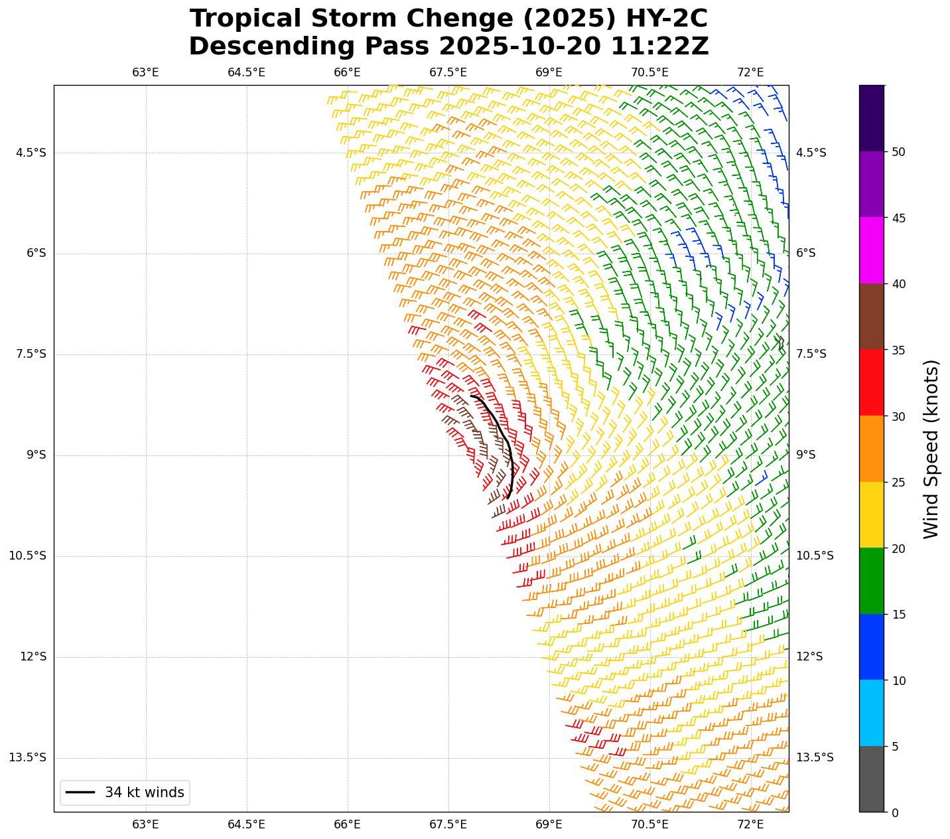
Task: Select the dark purple colorbar segment above 50
Action: click(871, 118)
